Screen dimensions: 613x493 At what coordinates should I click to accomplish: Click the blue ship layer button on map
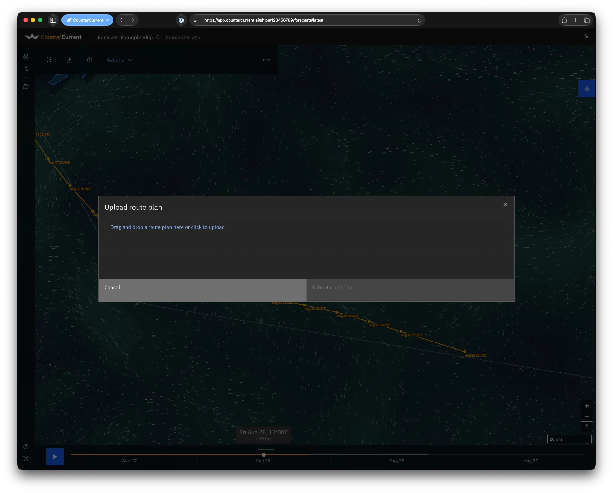587,89
